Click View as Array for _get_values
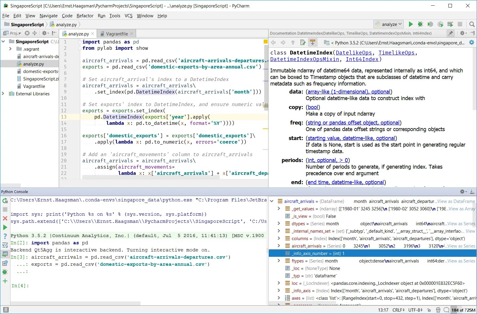Viewport: 477px width, 314px height. 462,209
